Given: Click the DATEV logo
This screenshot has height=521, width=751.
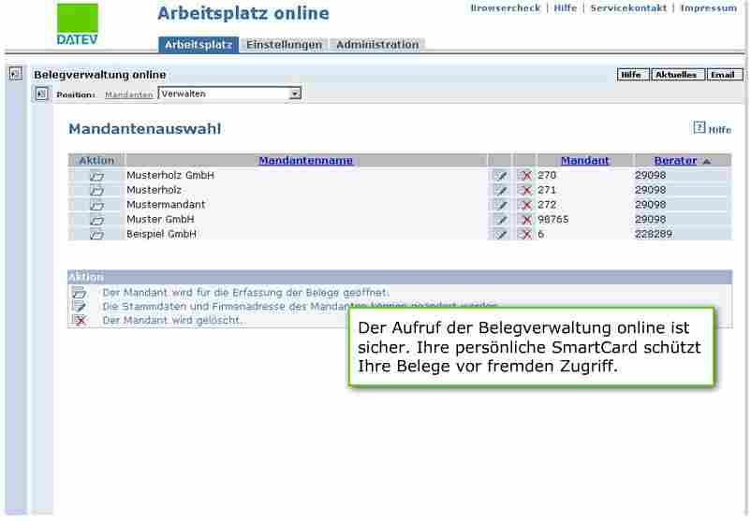Looking at the screenshot, I should click(x=77, y=24).
